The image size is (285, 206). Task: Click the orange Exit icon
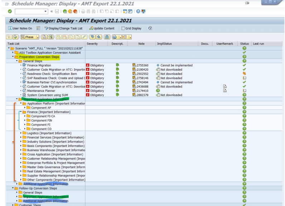[70, 11]
